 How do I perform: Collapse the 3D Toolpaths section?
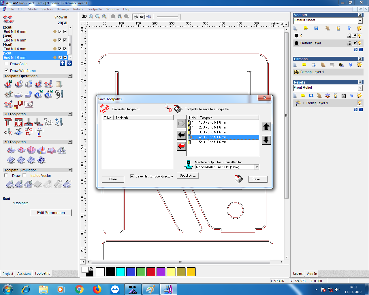(70, 142)
